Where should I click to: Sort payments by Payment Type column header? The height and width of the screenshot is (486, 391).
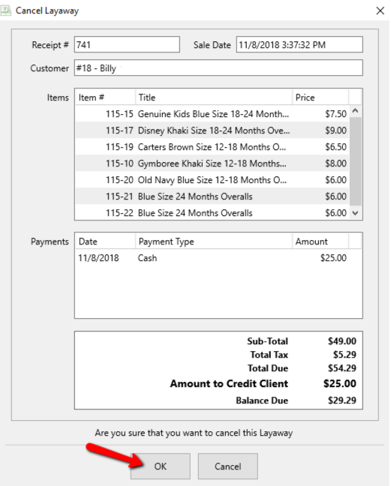(214, 241)
